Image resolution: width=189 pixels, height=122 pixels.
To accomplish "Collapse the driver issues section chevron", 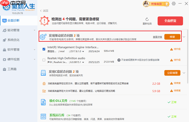I will (184, 37).
